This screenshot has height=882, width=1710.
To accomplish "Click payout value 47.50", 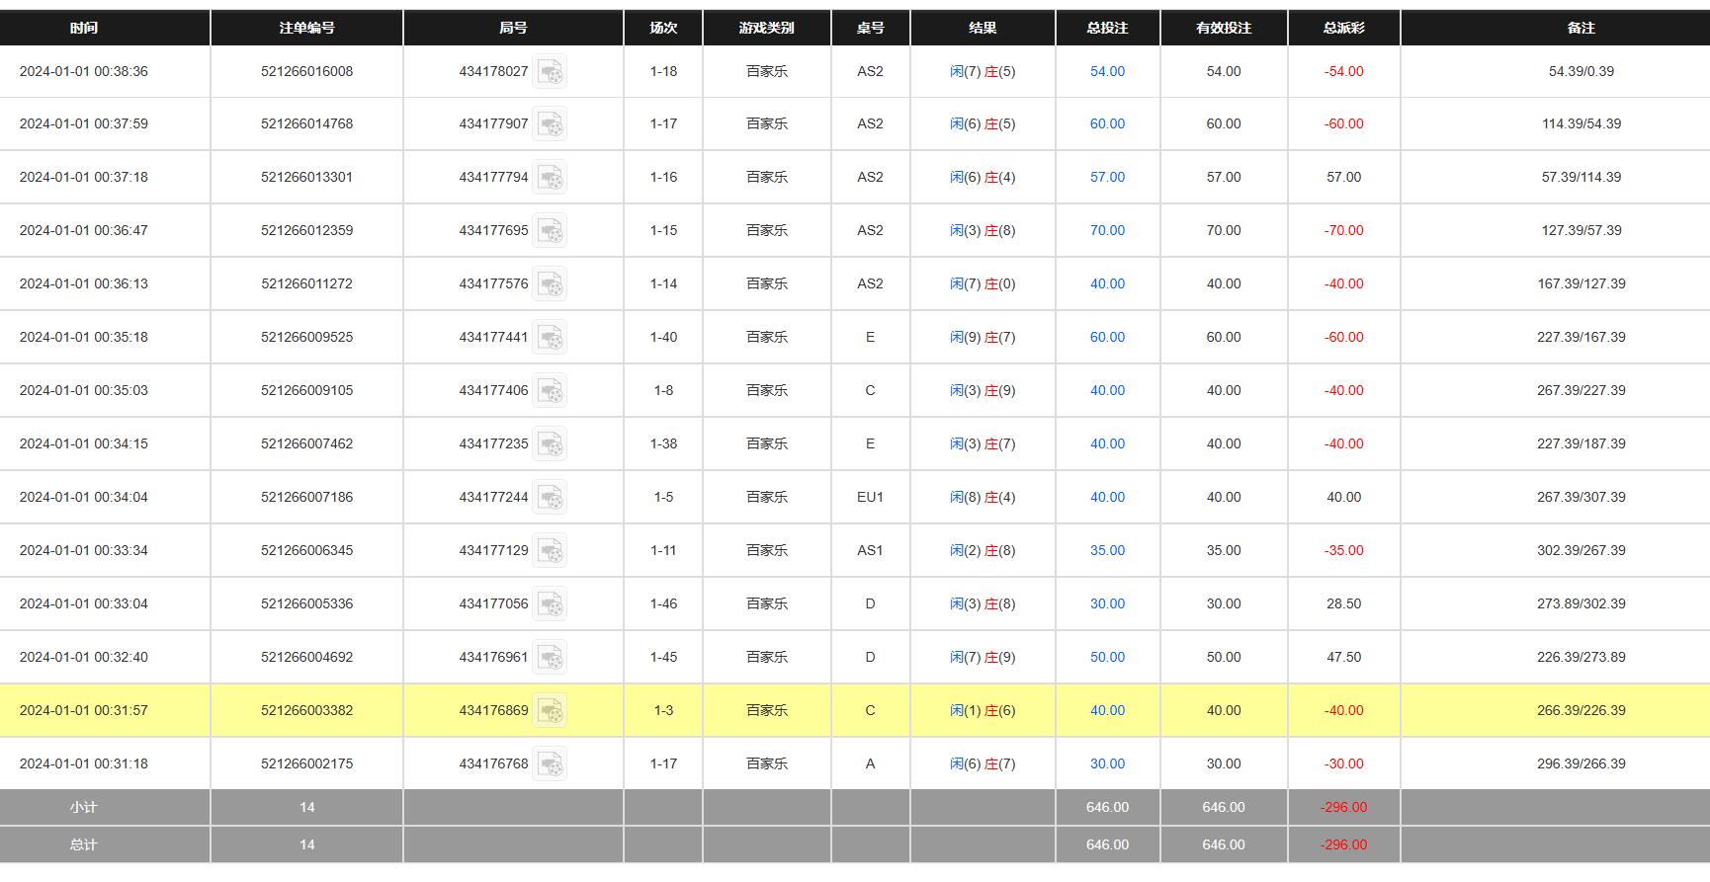I will pyautogui.click(x=1344, y=657).
